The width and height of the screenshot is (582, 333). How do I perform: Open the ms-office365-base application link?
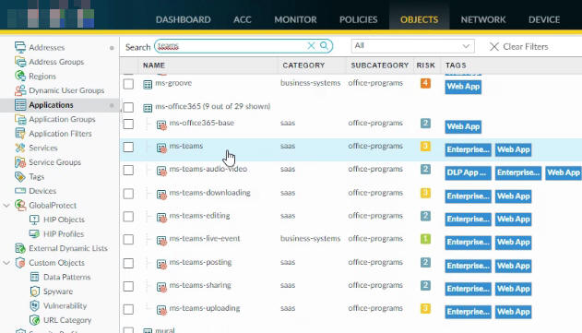click(202, 123)
